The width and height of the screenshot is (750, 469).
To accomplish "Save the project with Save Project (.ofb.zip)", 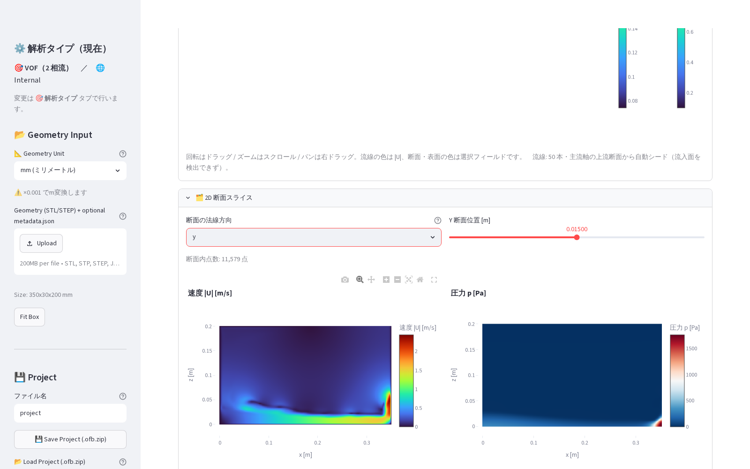I will click(70, 439).
